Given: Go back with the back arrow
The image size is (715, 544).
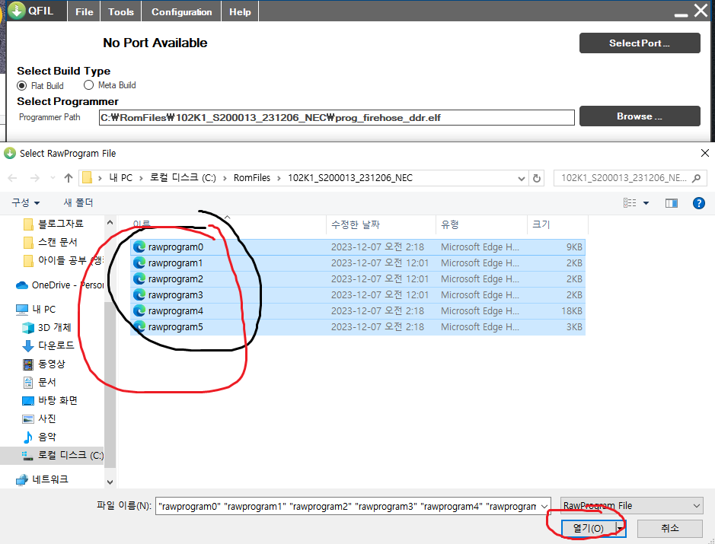Looking at the screenshot, I should [13, 178].
